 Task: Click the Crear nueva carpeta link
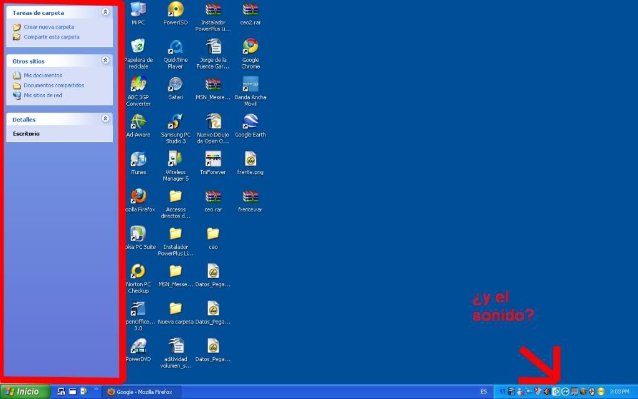coord(49,27)
